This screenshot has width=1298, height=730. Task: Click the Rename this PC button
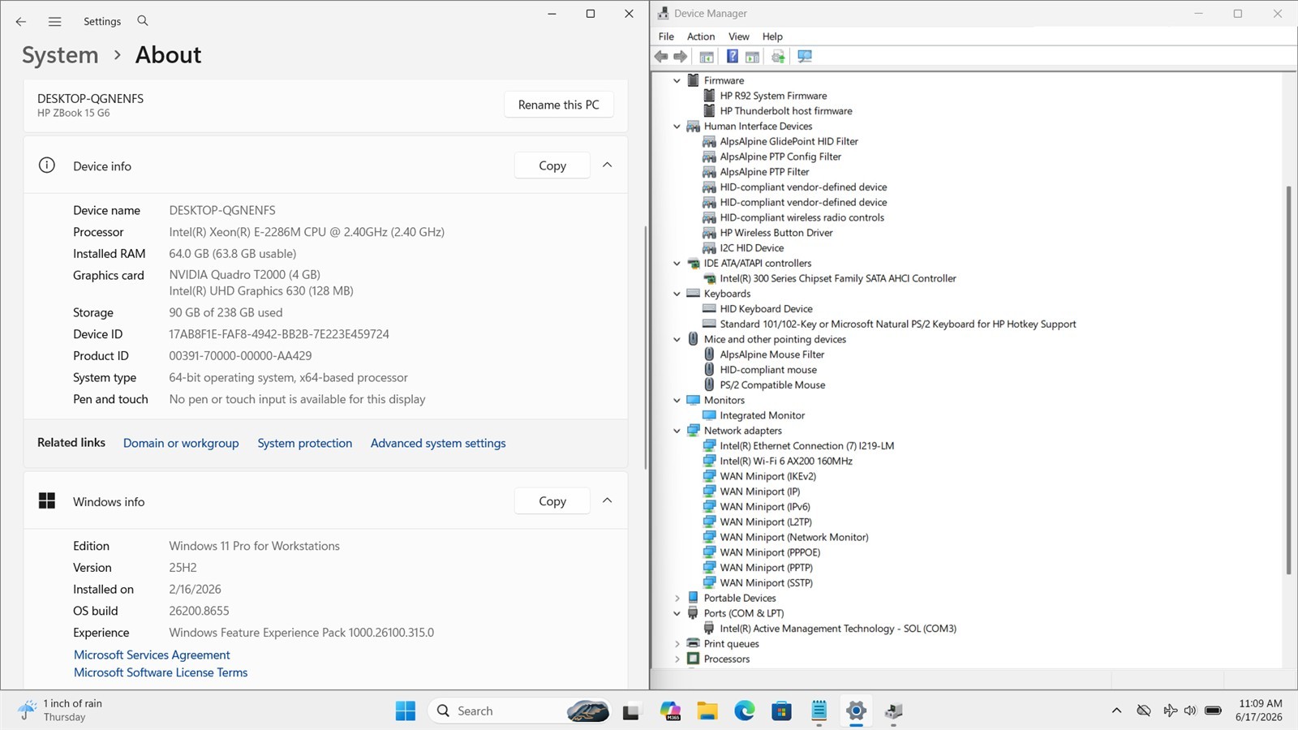pos(559,105)
